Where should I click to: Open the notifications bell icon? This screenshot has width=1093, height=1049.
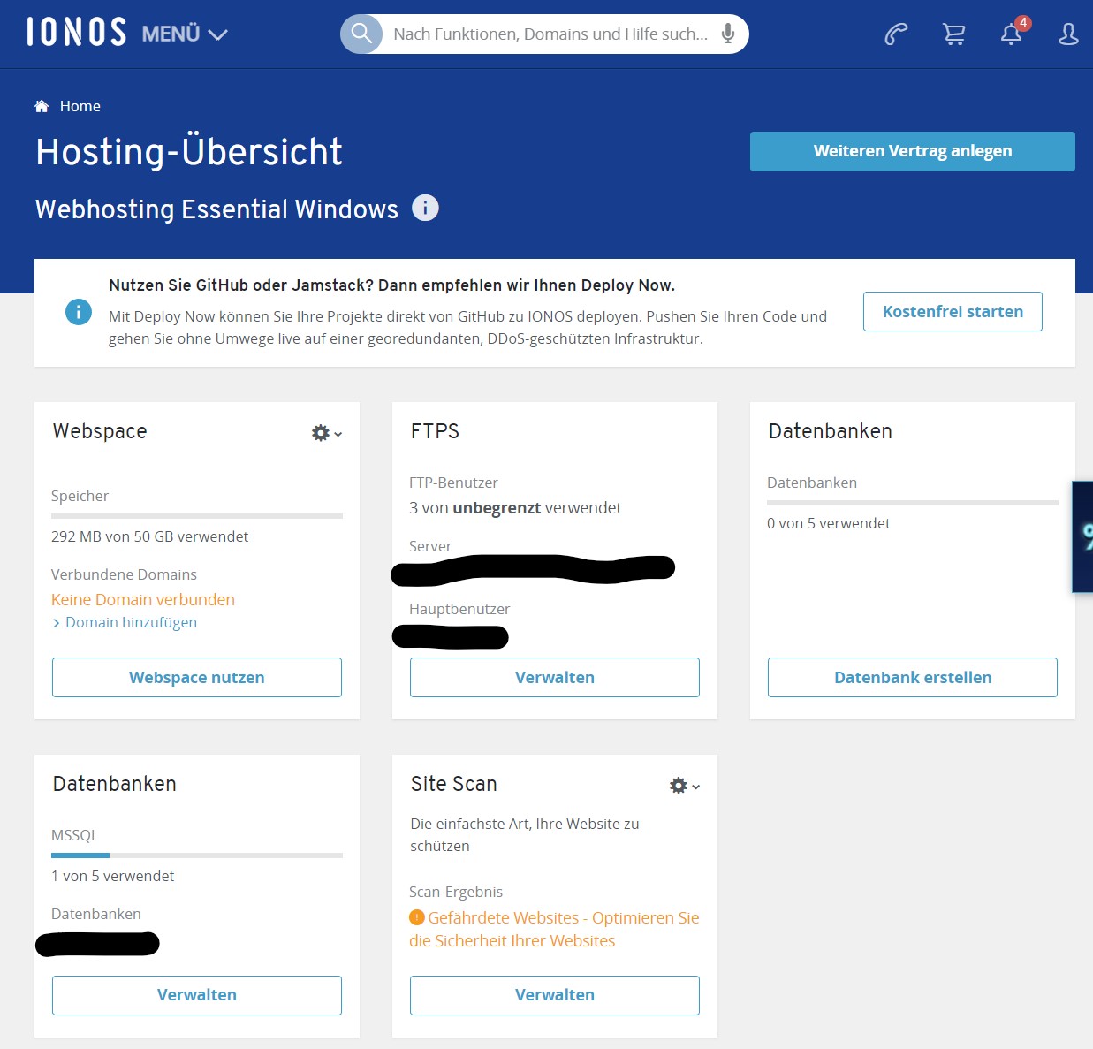[x=1012, y=34]
